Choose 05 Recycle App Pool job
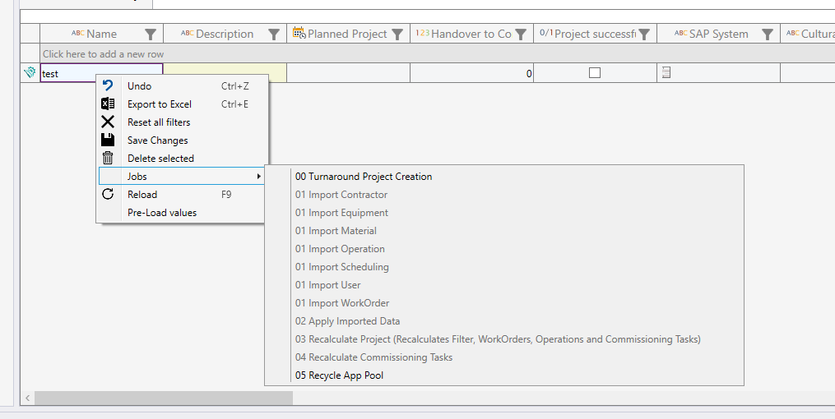Screen dimensions: 835x419 coord(339,375)
